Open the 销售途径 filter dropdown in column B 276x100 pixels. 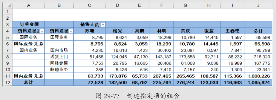coord(71,31)
